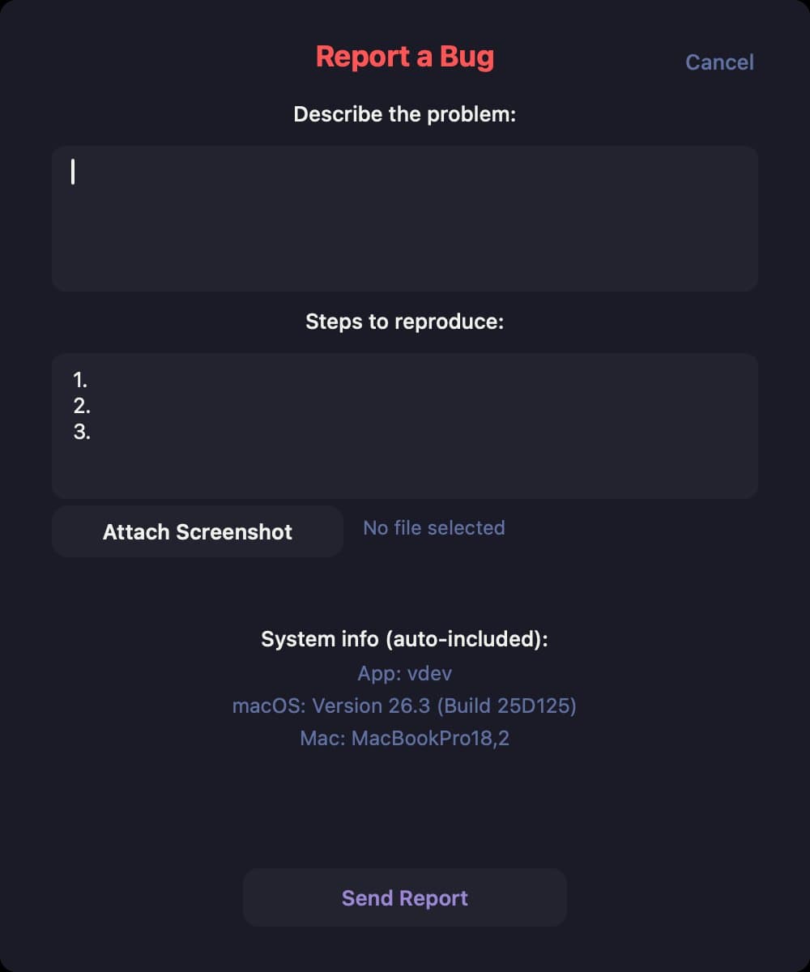Click the Steps to reproduce text area
This screenshot has width=810, height=972.
pyautogui.click(x=403, y=425)
